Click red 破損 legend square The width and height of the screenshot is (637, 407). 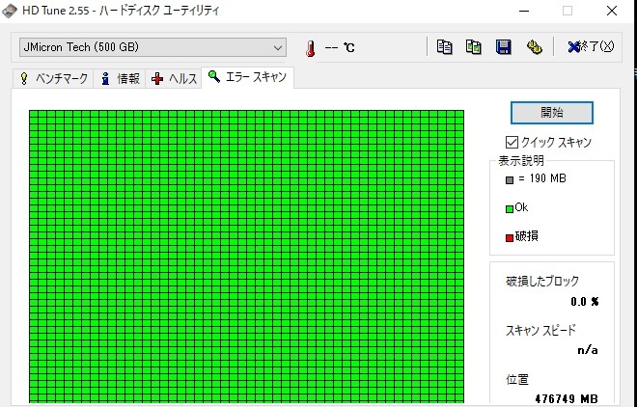[x=510, y=238]
